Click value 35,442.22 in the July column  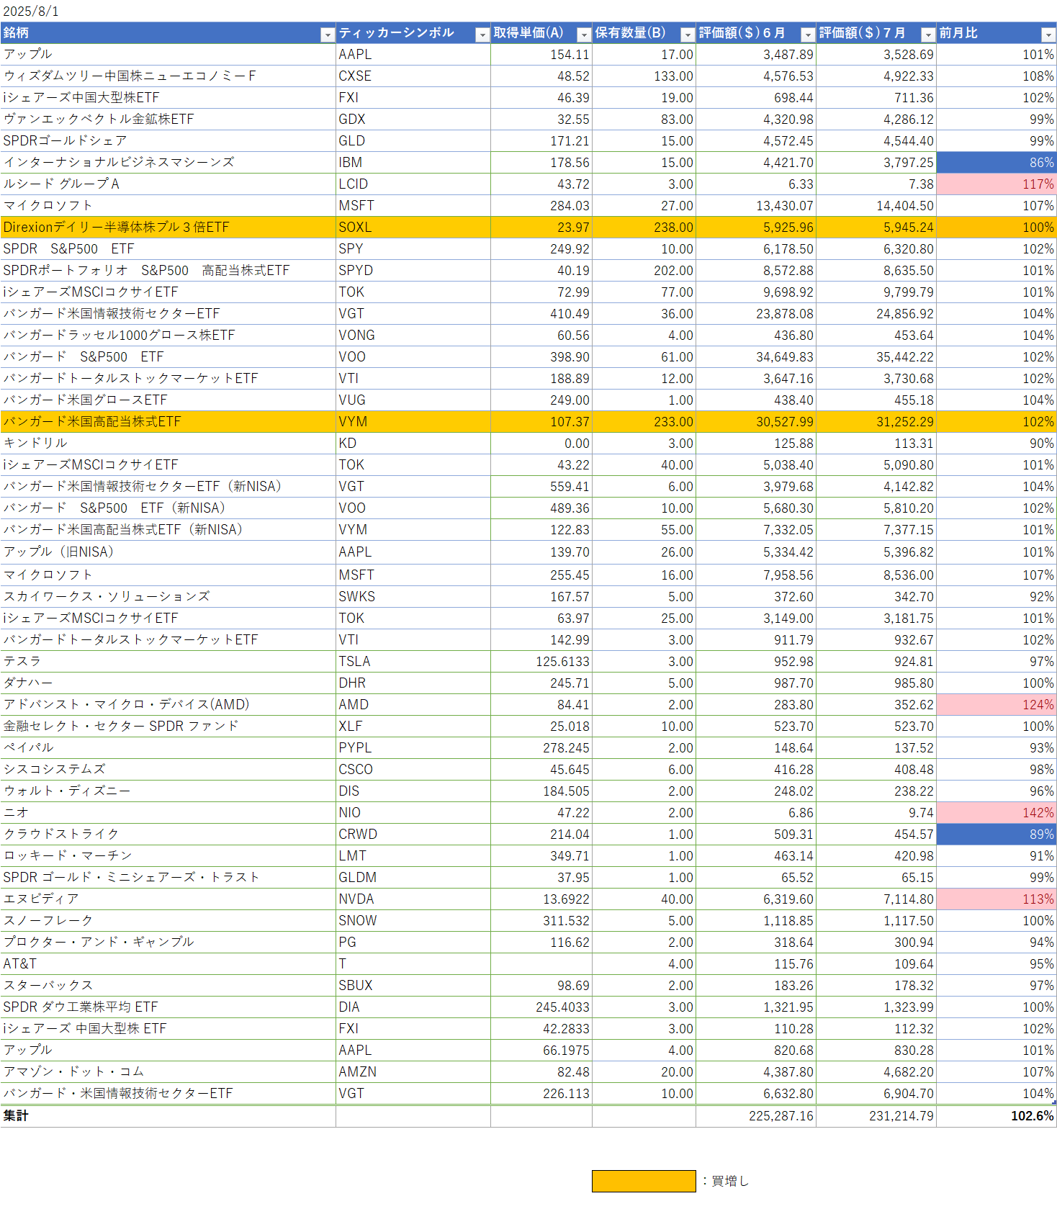(876, 357)
